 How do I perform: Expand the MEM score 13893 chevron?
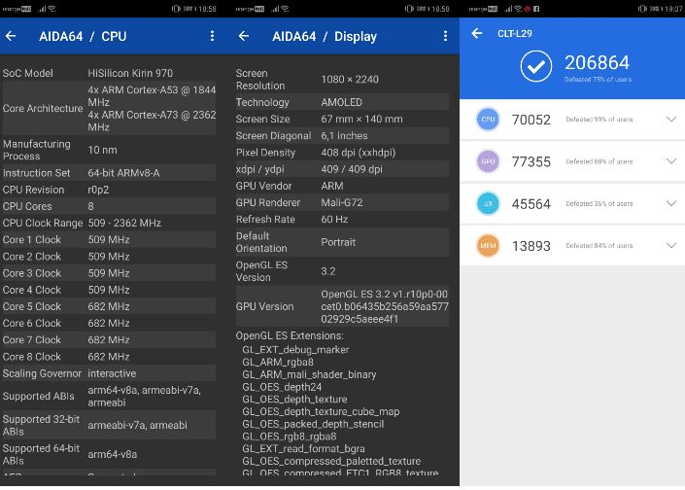click(670, 245)
